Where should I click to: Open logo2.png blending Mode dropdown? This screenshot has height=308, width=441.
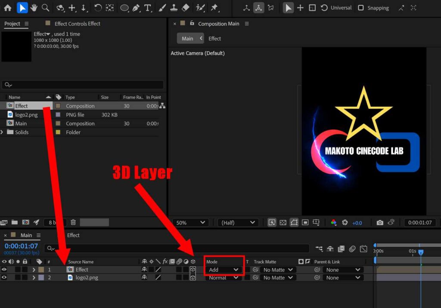tap(224, 277)
